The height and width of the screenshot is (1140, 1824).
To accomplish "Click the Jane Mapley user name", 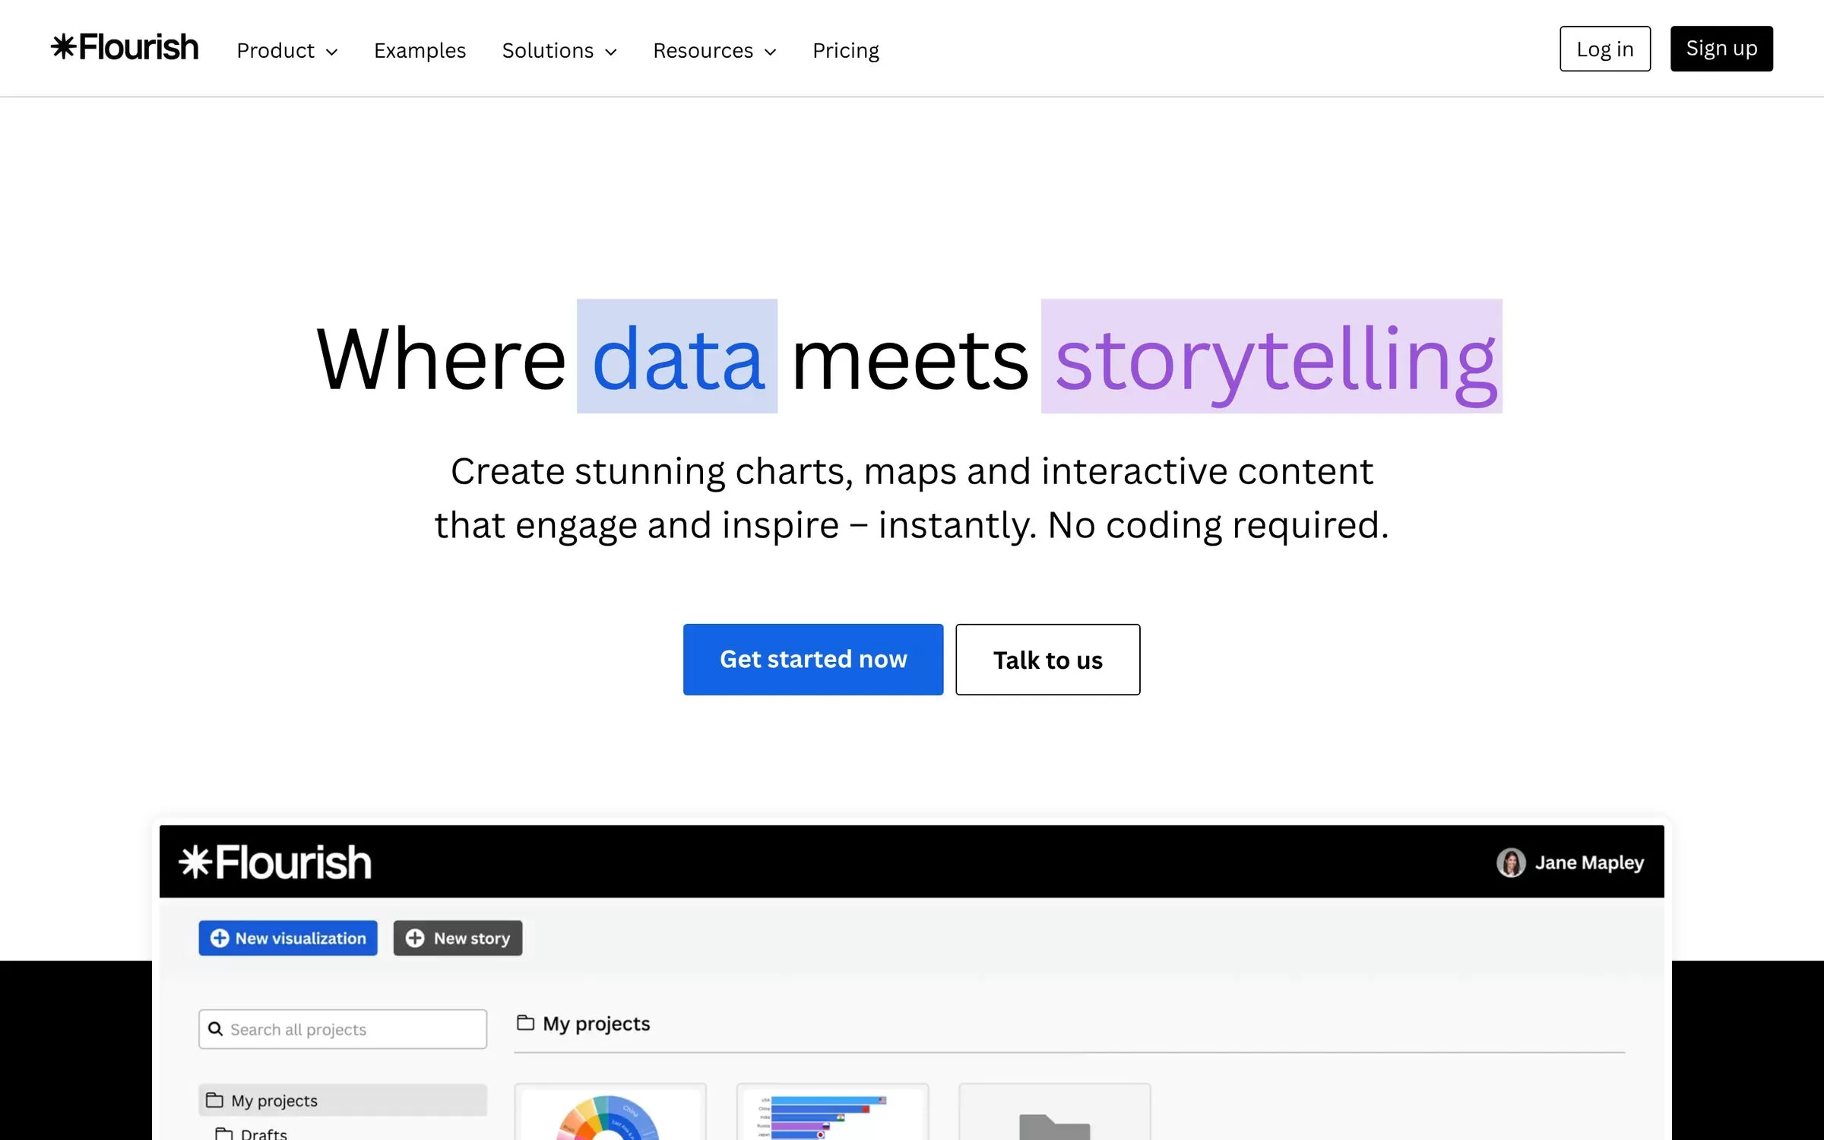I will pyautogui.click(x=1589, y=863).
